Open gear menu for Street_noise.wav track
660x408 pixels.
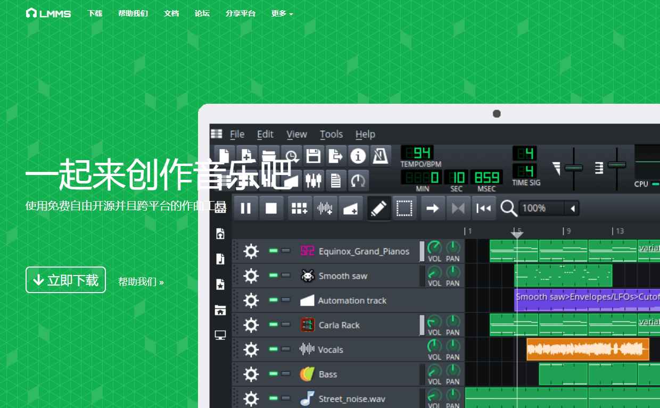point(251,398)
